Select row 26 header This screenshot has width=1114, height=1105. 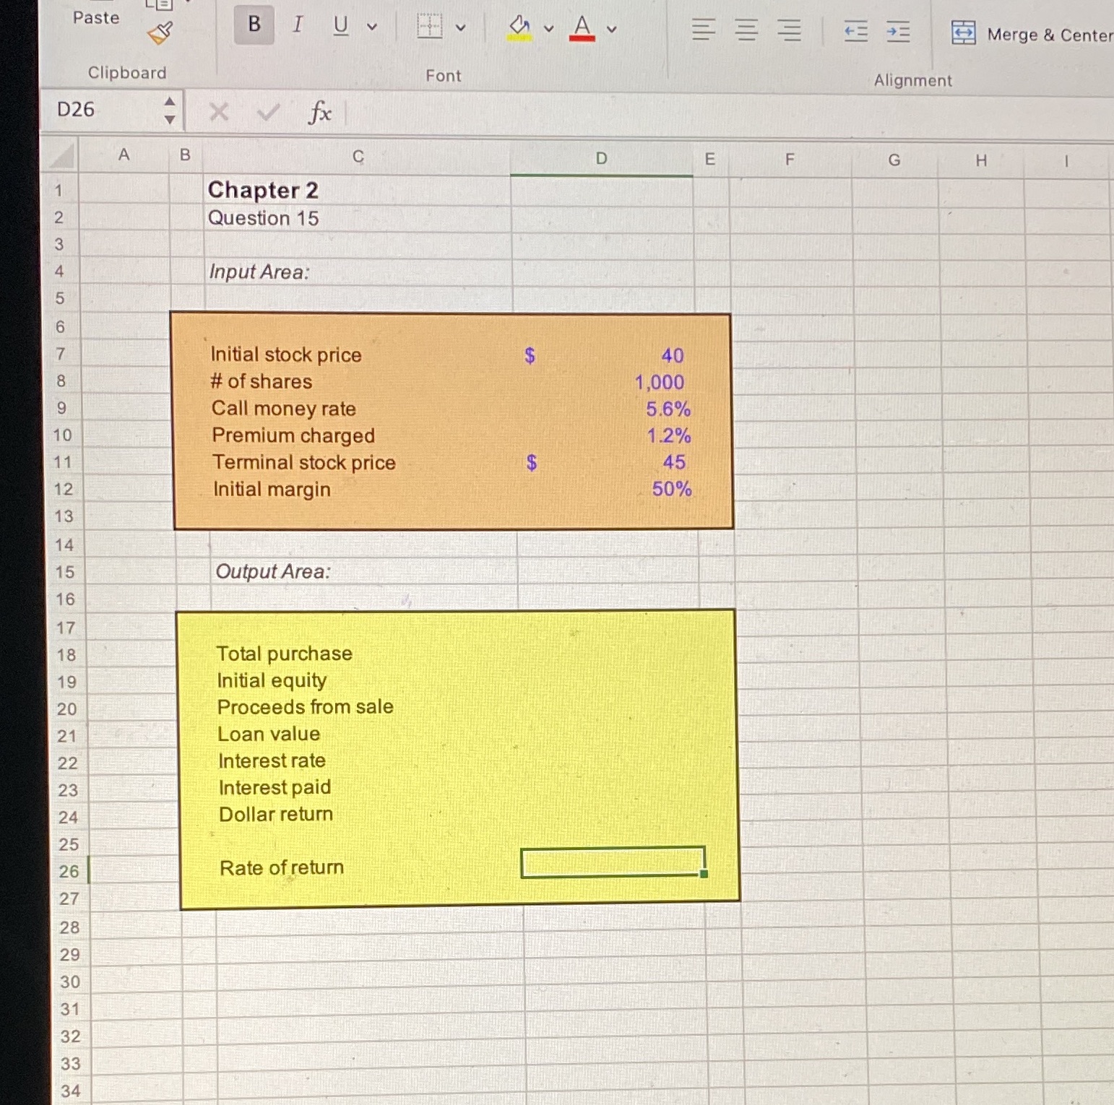click(x=69, y=872)
